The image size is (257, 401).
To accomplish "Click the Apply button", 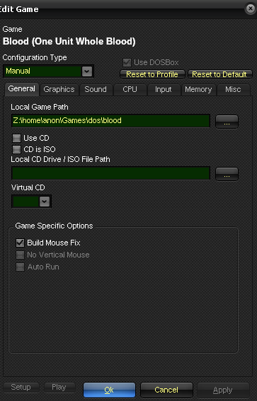I will (x=223, y=390).
